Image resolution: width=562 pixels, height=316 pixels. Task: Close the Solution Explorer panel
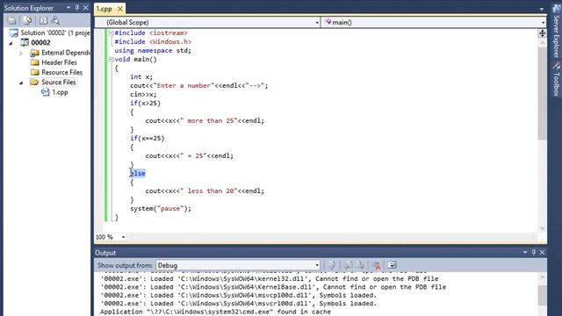85,8
